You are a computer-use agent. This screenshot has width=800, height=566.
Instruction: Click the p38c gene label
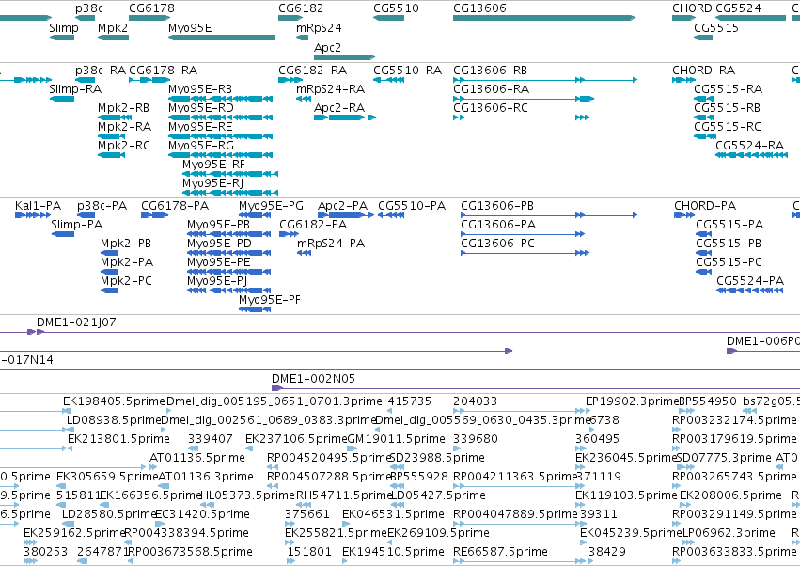88,8
